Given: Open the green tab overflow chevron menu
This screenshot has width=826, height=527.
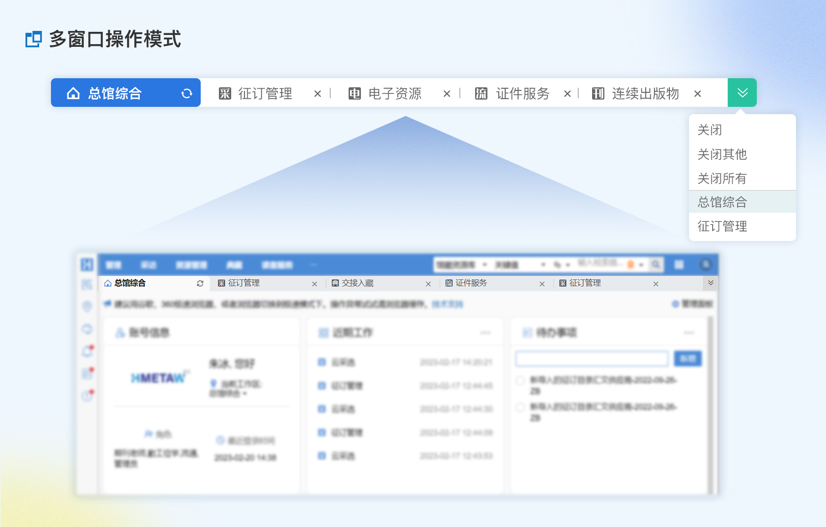Looking at the screenshot, I should tap(743, 93).
